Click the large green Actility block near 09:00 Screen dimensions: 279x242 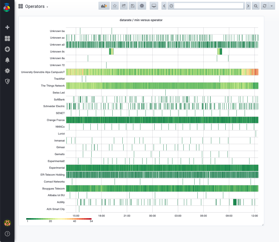pyautogui.click(x=235, y=202)
